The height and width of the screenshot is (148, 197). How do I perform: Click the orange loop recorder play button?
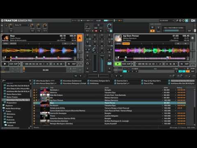[x=152, y=31]
